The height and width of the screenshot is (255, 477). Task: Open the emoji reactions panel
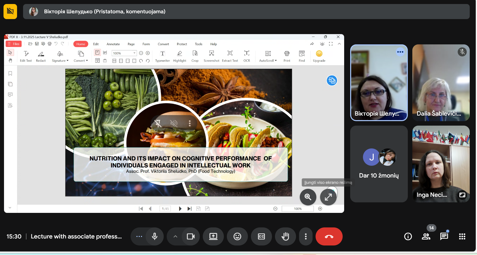[237, 236]
